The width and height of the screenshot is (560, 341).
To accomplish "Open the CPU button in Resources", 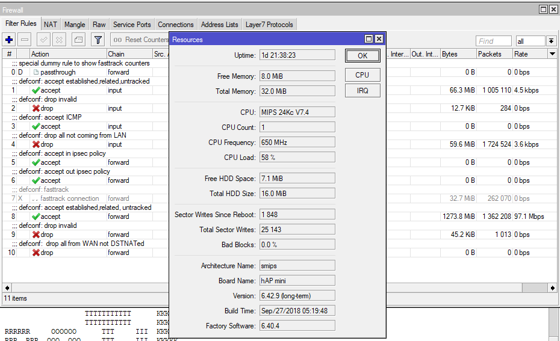I will (x=362, y=75).
